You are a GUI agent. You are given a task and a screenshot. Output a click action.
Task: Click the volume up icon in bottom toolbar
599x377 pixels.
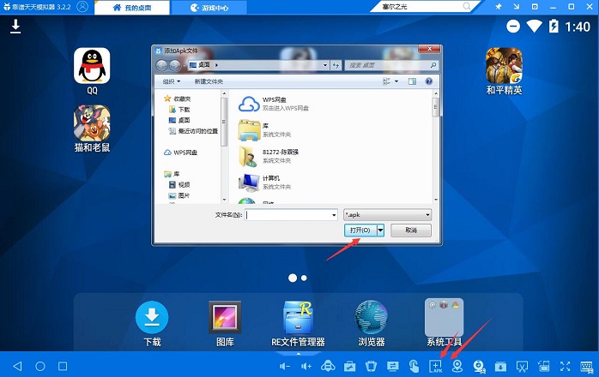click(x=306, y=367)
